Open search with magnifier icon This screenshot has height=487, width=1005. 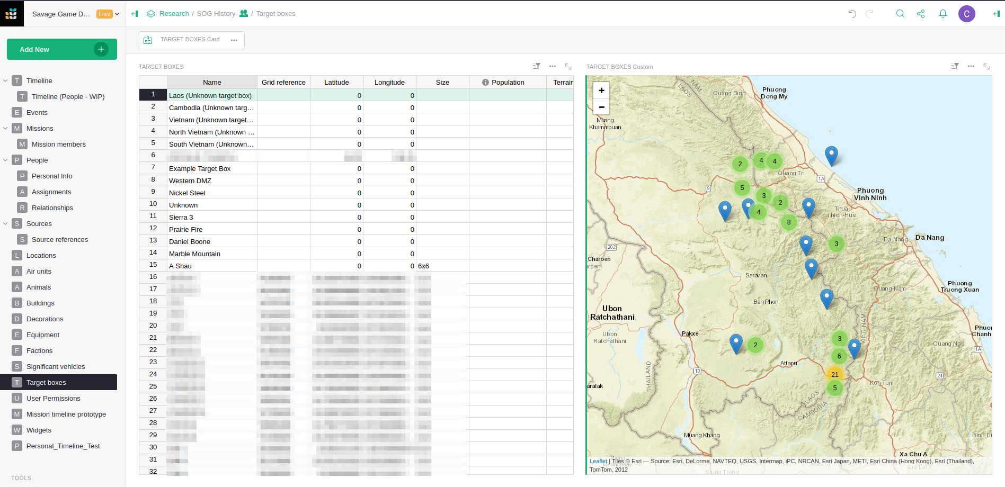(x=900, y=14)
